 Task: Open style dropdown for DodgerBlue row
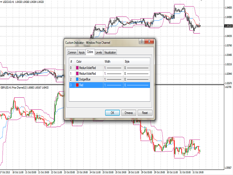pos(137,79)
